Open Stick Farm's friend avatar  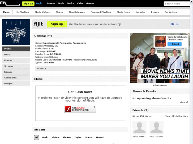[139, 128]
